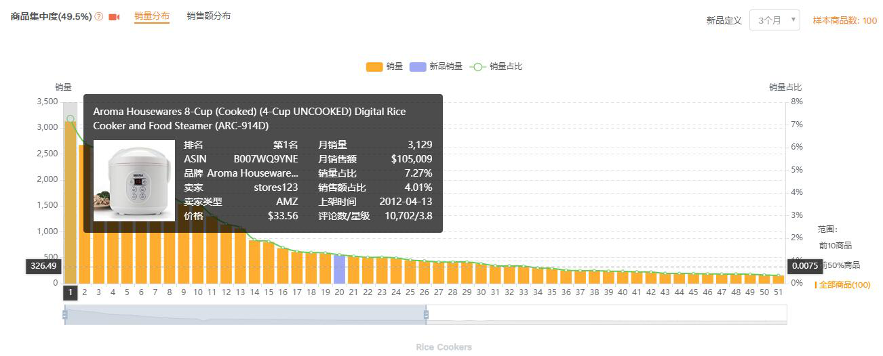Viewport: 883px width, 356px height.
Task: Click the highlighted bar for product 1
Action: coord(70,202)
